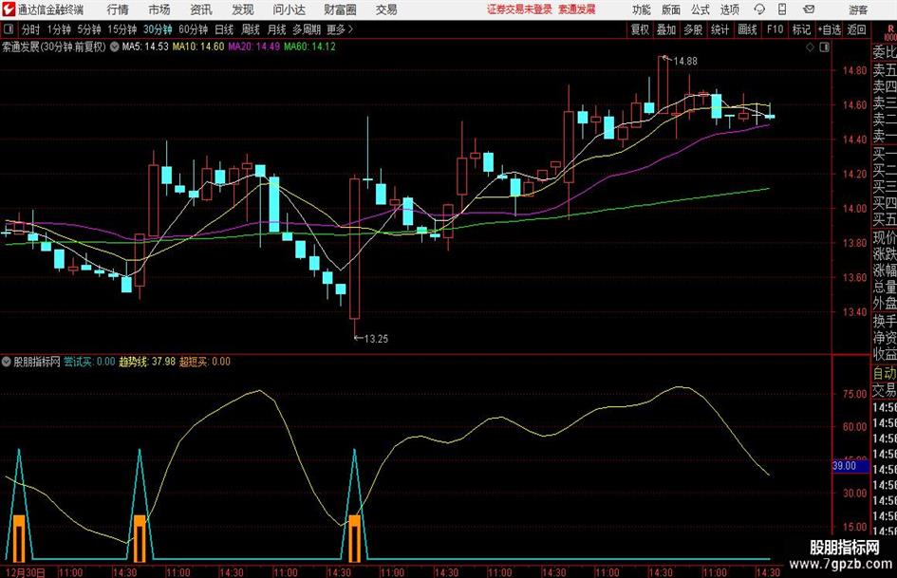
Task: Add stock via +自选 button
Action: click(x=829, y=29)
